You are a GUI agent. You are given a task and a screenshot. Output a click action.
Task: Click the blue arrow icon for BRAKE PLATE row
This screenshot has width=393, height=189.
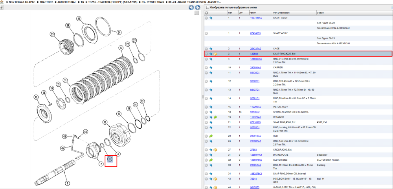coord(211,155)
